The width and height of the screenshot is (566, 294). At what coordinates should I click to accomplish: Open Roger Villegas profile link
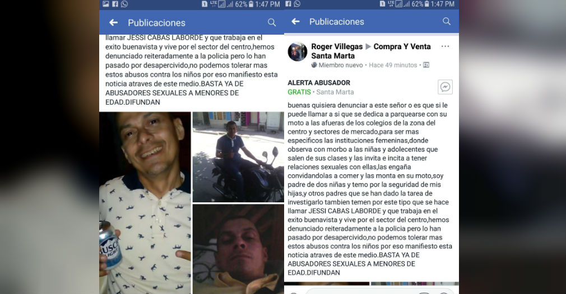click(x=337, y=46)
